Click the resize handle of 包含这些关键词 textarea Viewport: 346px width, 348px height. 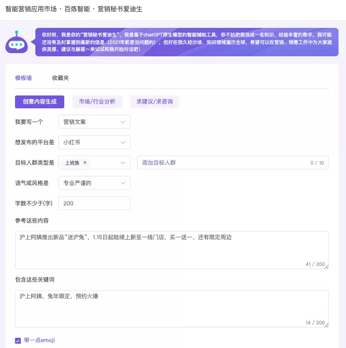[326, 325]
